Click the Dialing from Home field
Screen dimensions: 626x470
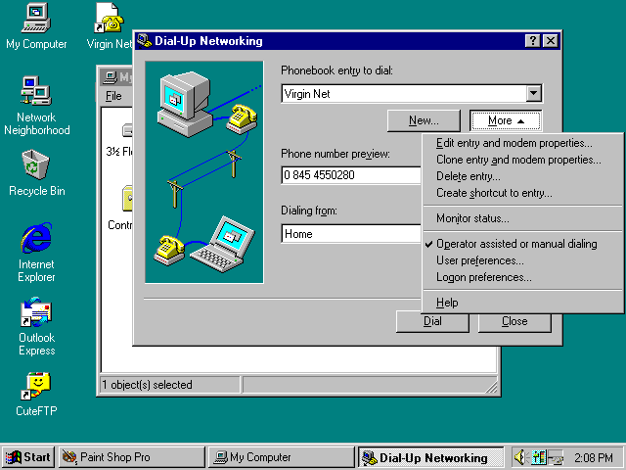(351, 233)
